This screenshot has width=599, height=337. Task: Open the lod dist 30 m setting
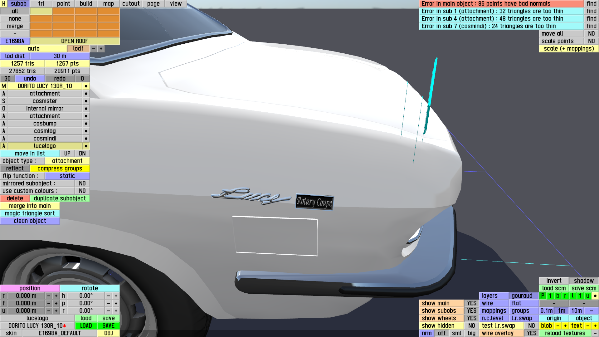[60, 56]
